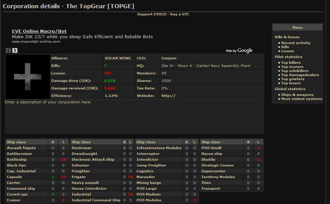The height and width of the screenshot is (204, 330).
Task: Click the Electronic Attack Ship link
Action: click(93, 159)
